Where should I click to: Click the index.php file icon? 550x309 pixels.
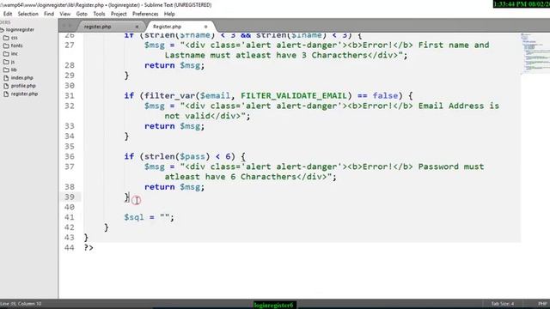point(6,78)
